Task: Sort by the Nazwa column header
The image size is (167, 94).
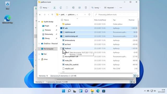Action: (66, 20)
